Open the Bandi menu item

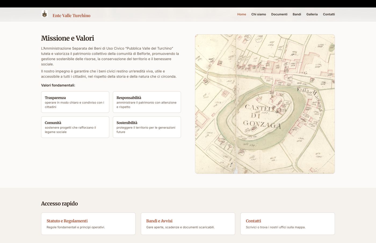(x=297, y=14)
